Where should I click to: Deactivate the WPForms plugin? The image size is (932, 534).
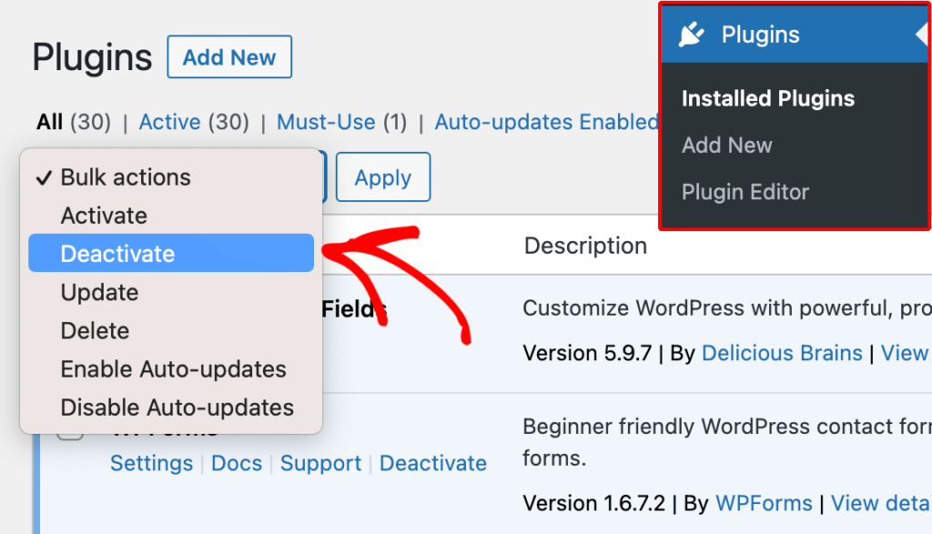click(433, 463)
